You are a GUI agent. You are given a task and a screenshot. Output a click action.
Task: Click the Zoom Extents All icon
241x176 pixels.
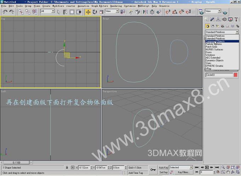pyautogui.click(x=238, y=167)
